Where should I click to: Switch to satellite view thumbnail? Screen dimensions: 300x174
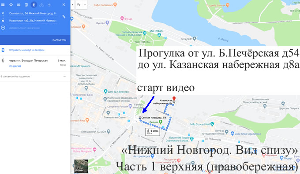81,166
